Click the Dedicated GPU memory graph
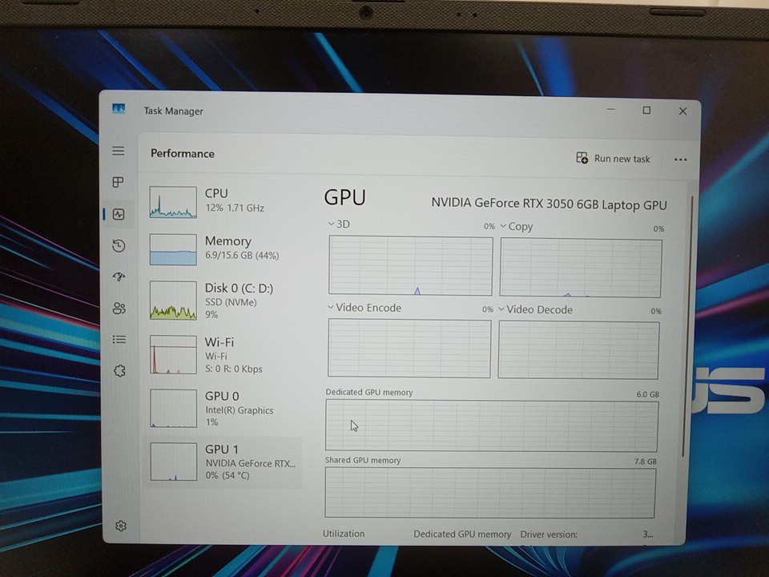Image resolution: width=769 pixels, height=577 pixels. click(x=491, y=426)
